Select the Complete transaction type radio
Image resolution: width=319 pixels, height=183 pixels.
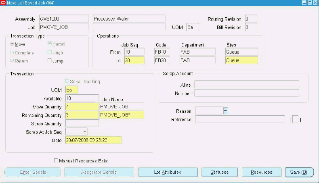(x=12, y=53)
